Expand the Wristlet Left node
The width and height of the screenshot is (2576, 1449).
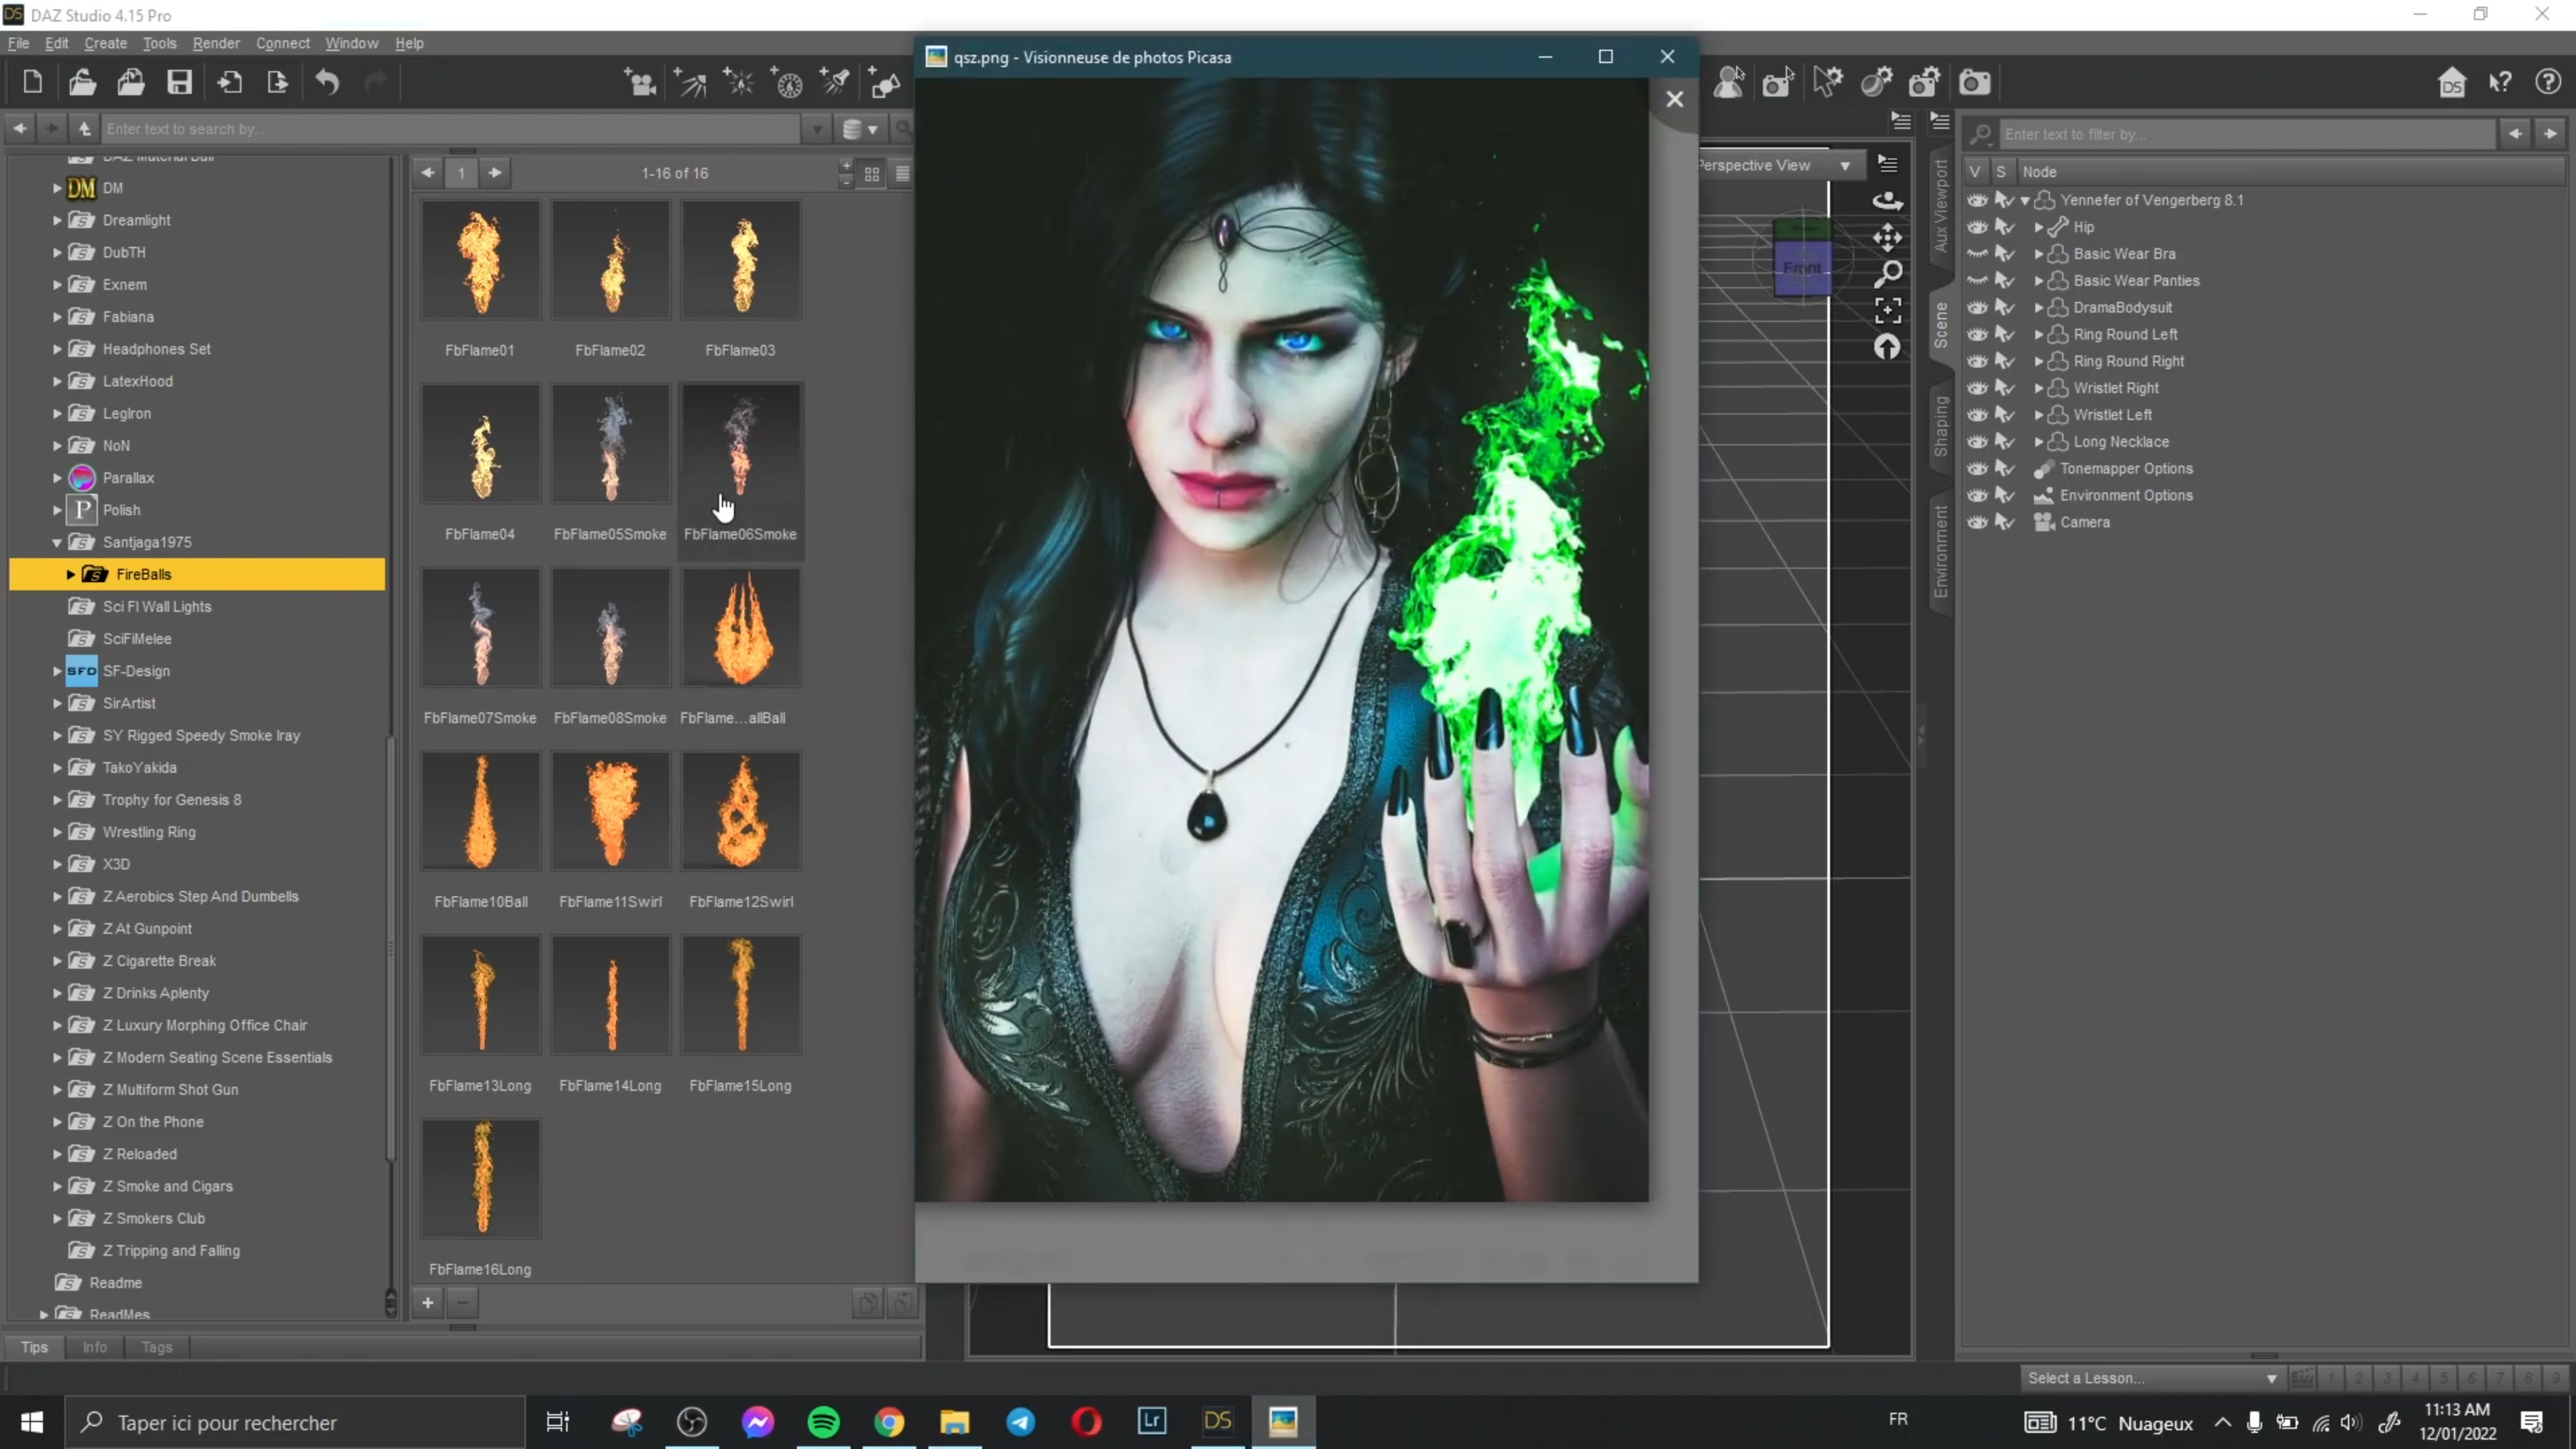point(2038,415)
